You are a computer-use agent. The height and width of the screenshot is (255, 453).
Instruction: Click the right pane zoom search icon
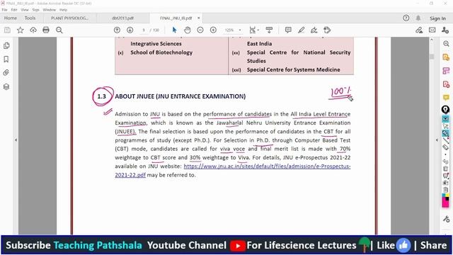tap(446, 44)
